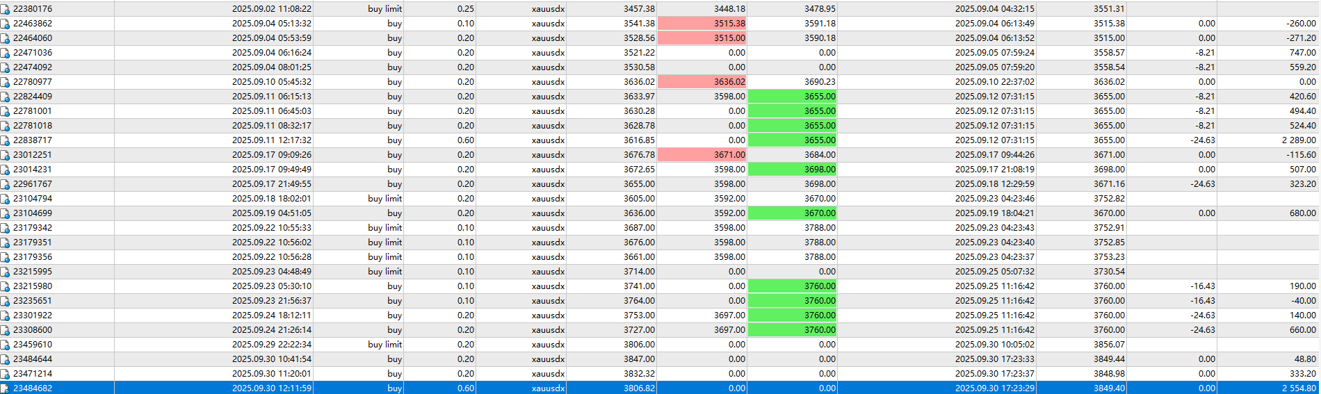Pick the order icon beside ticket 22781001
Screen dimensions: 1321x394
coord(5,111)
